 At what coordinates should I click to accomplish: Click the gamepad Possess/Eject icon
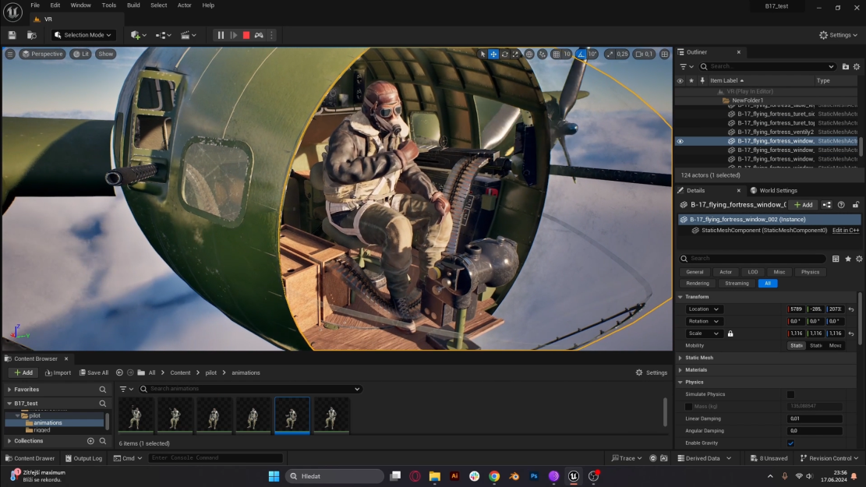pos(259,35)
